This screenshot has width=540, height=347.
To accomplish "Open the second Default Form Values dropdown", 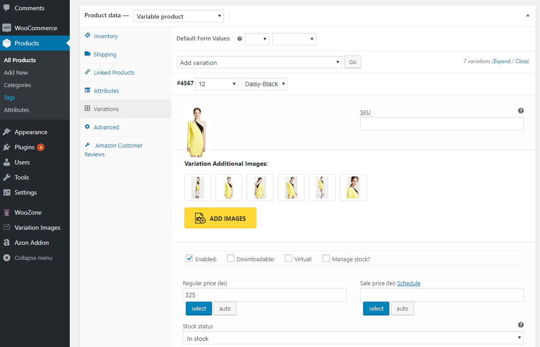I will [294, 39].
